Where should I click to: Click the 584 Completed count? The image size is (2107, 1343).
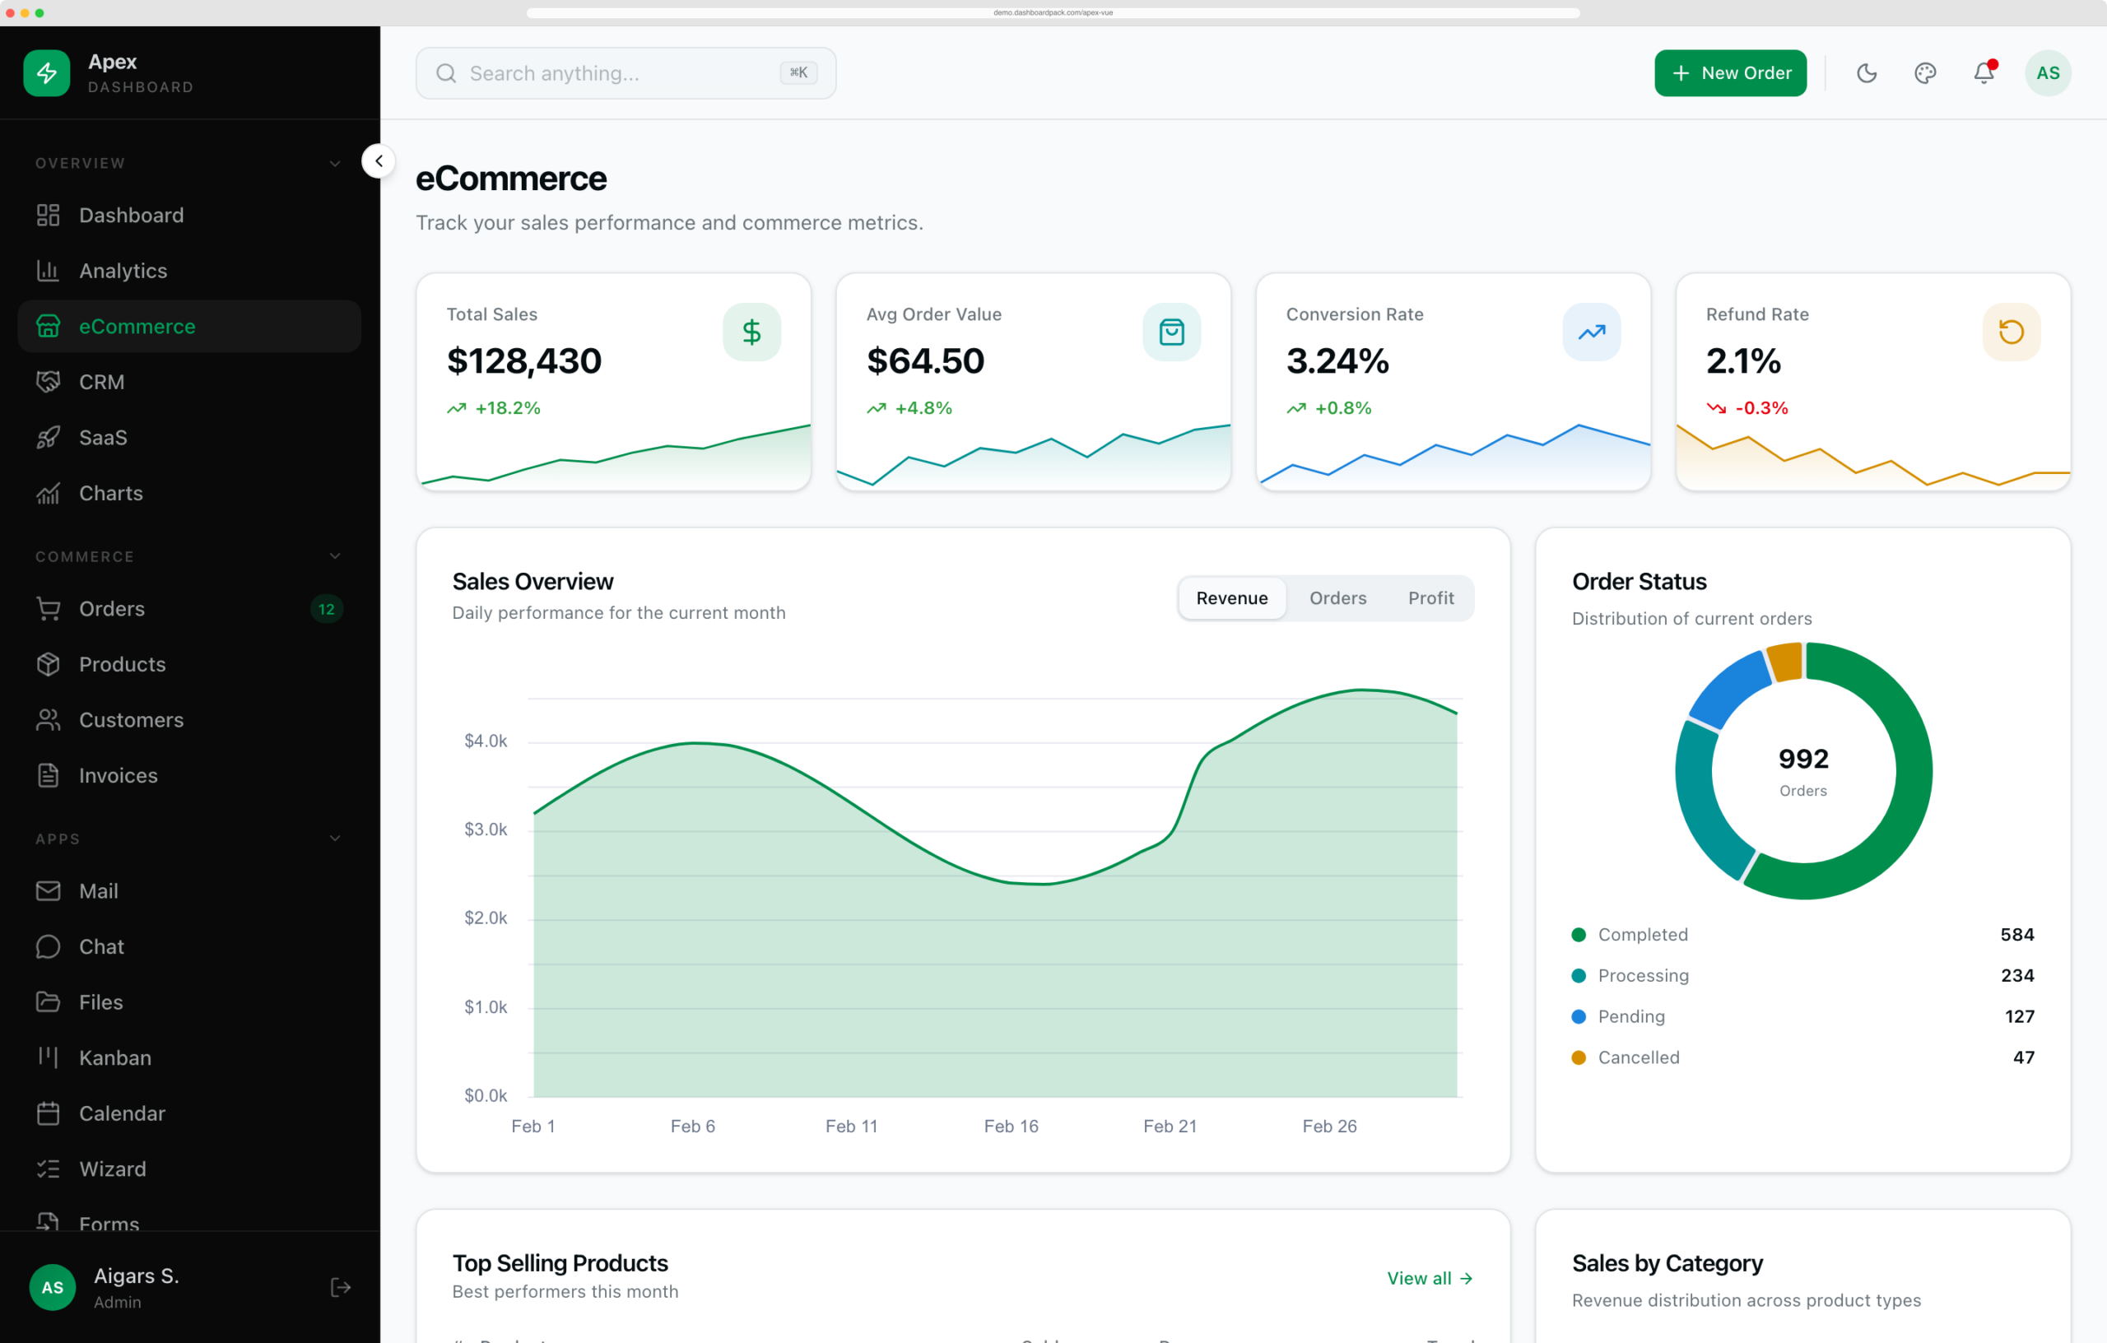(2016, 934)
